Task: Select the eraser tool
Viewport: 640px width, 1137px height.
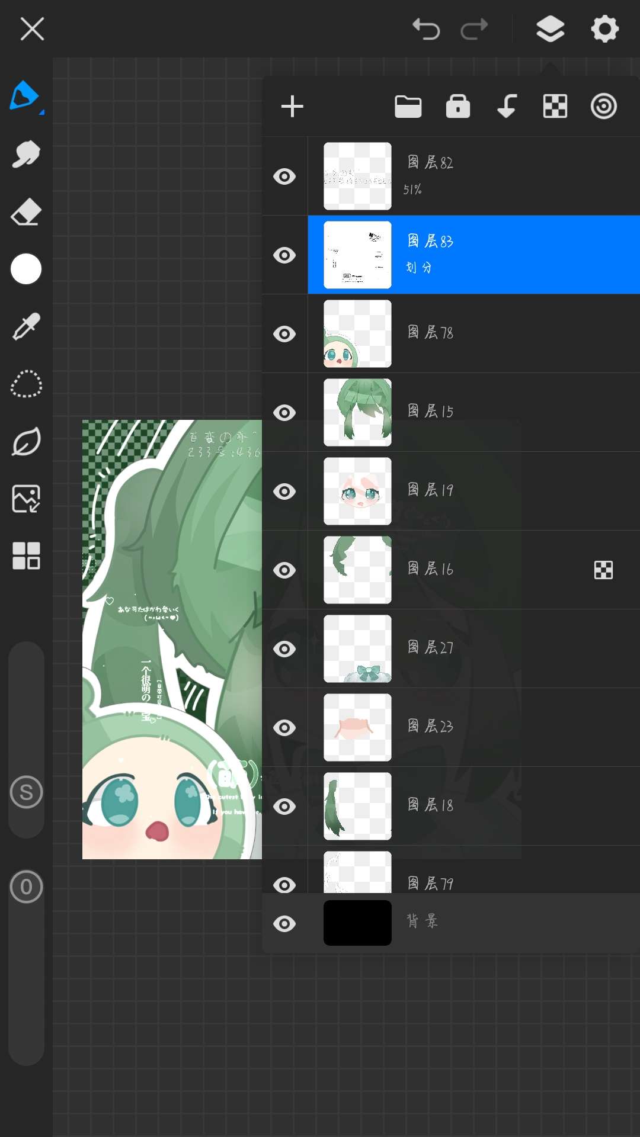Action: (x=26, y=212)
